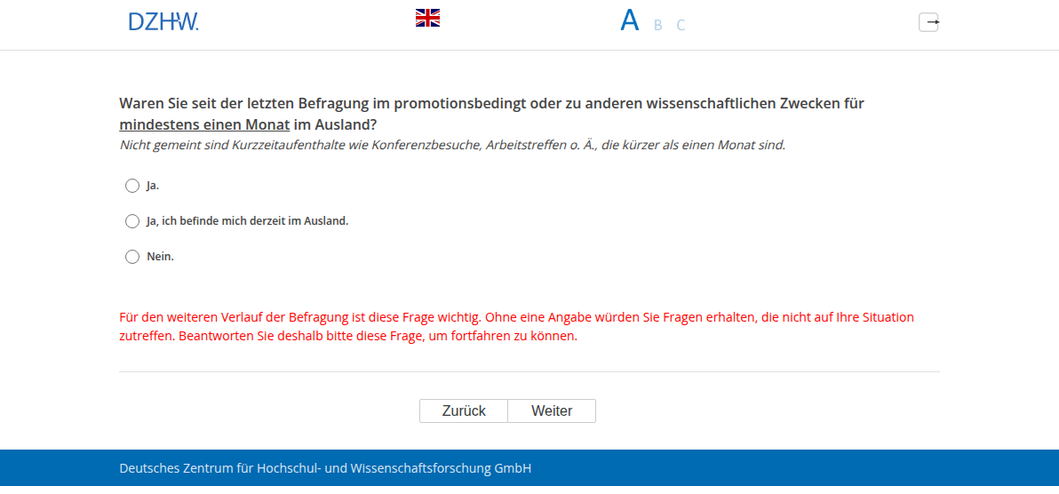1059x494 pixels.
Task: Go back with the Zurück button
Action: click(x=464, y=410)
